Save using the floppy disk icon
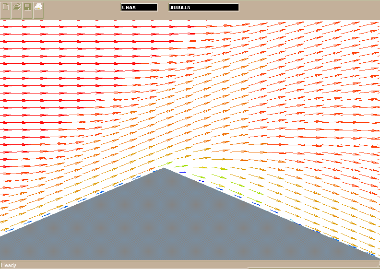The width and height of the screenshot is (380, 269). (x=28, y=8)
